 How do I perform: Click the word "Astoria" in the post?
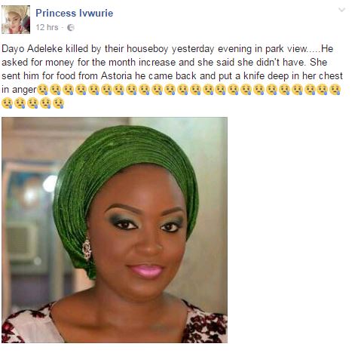[x=116, y=76]
